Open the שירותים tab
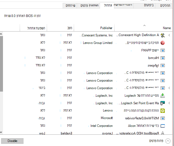Screen dimensions: 174x146 click(70, 6)
